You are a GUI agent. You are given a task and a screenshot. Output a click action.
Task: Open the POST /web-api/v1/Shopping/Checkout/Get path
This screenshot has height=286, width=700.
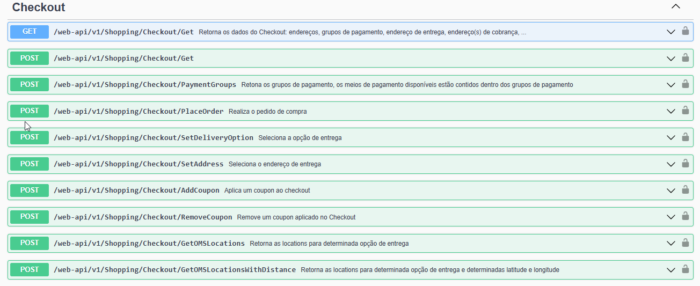pos(124,58)
